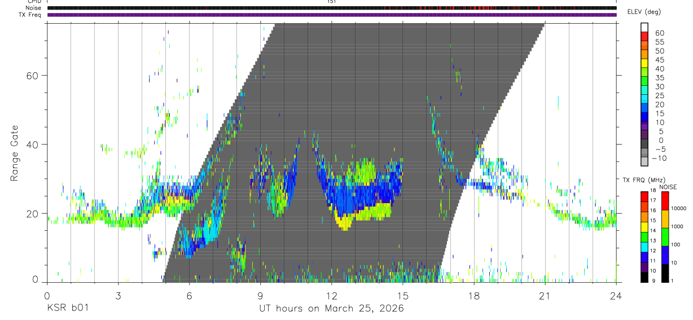The height and width of the screenshot is (320, 693).
Task: Click the "35" label on the ELEV colorbar
Action: tap(659, 78)
